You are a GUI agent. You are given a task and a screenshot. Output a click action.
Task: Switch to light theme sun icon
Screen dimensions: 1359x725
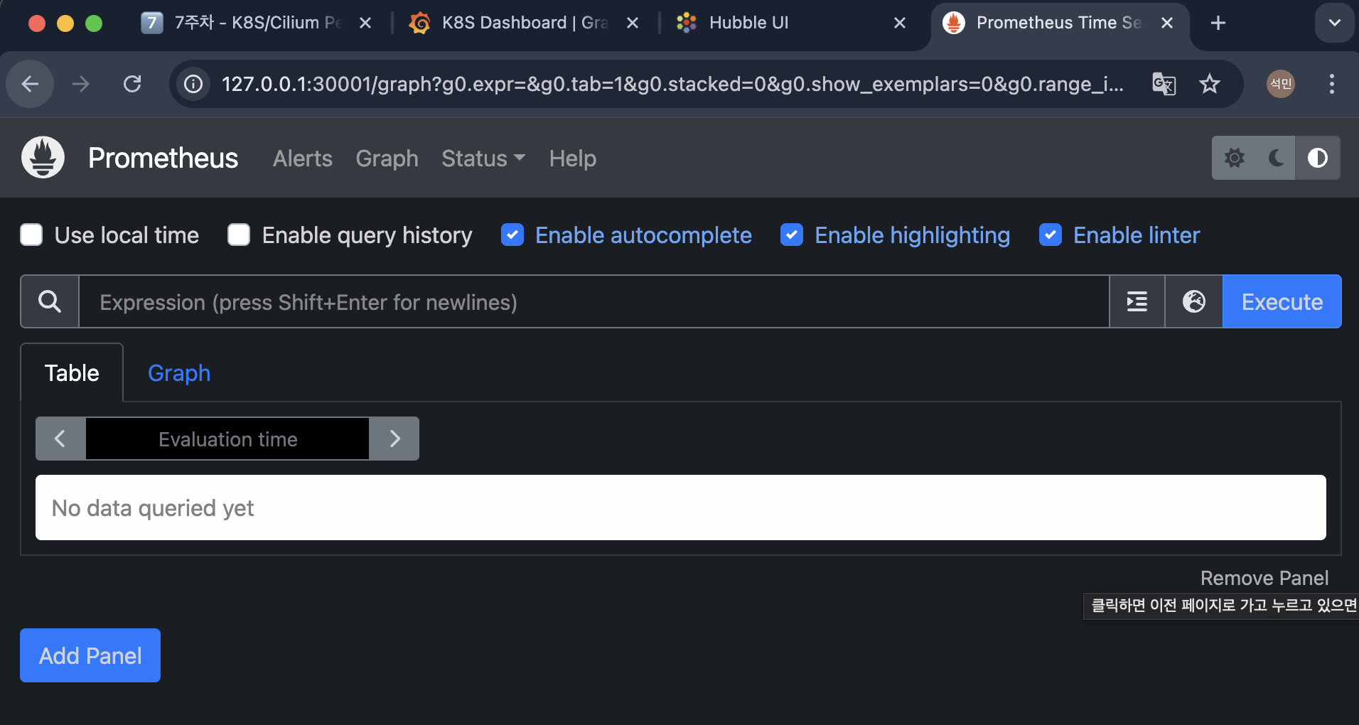coord(1235,158)
